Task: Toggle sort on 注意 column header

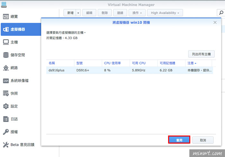Action: [x=199, y=63]
